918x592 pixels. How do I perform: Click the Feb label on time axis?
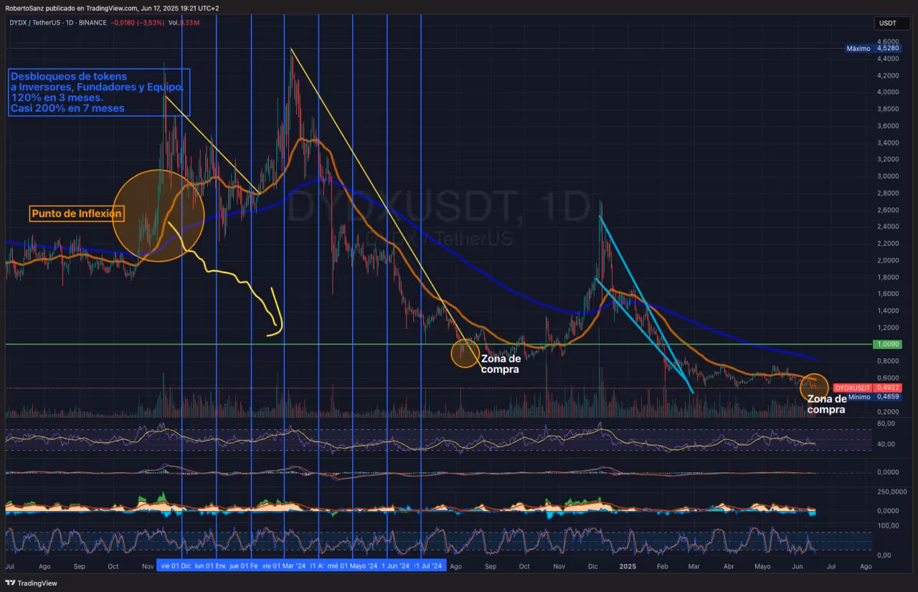[662, 566]
